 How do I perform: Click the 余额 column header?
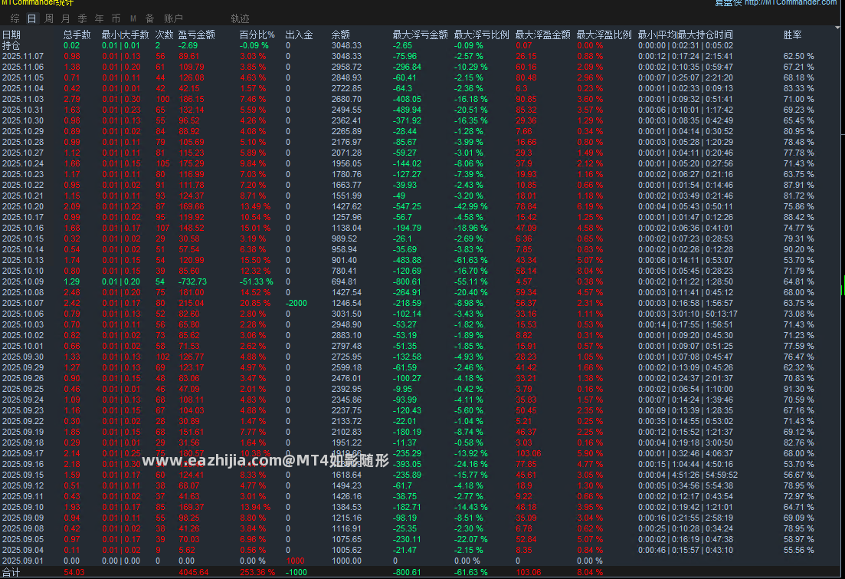point(341,35)
